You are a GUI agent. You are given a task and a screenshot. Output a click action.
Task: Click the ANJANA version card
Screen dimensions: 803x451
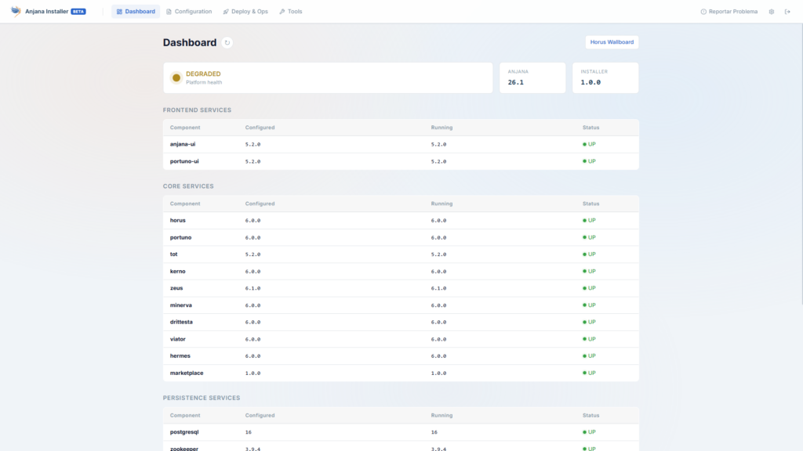tap(532, 78)
